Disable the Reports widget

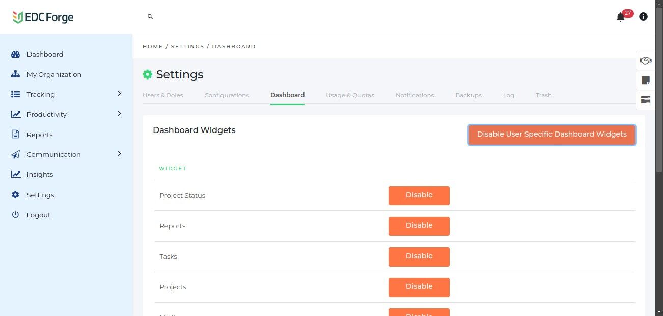click(419, 226)
